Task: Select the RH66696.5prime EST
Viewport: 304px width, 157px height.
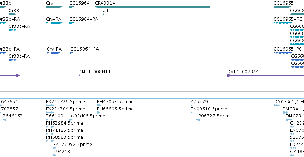Action: 99,112
